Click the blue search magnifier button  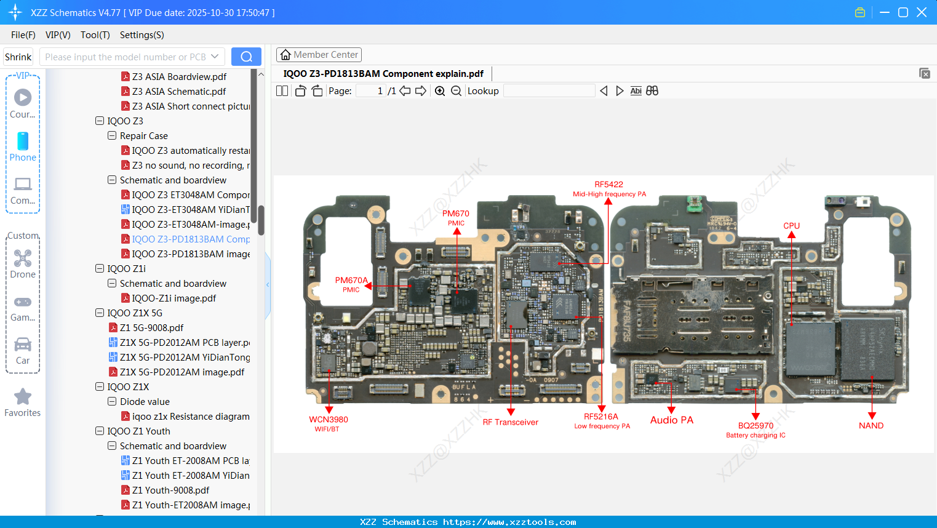click(x=246, y=56)
